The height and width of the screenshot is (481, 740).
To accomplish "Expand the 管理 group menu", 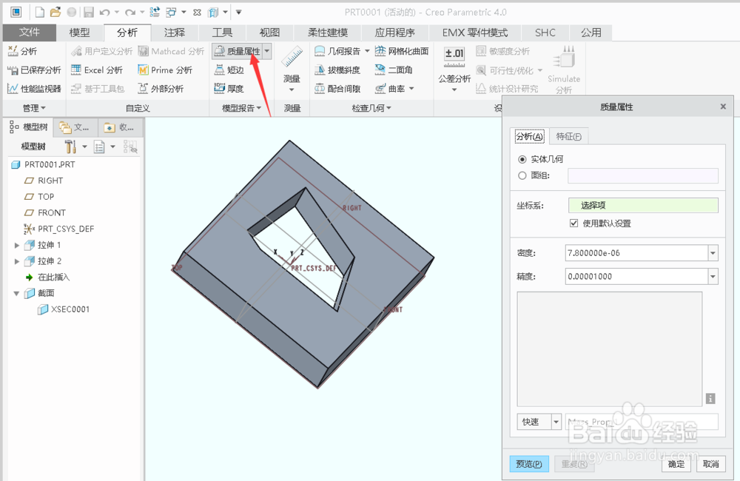I will point(35,108).
